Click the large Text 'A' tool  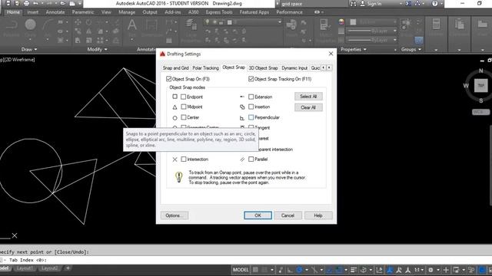pyautogui.click(x=132, y=25)
